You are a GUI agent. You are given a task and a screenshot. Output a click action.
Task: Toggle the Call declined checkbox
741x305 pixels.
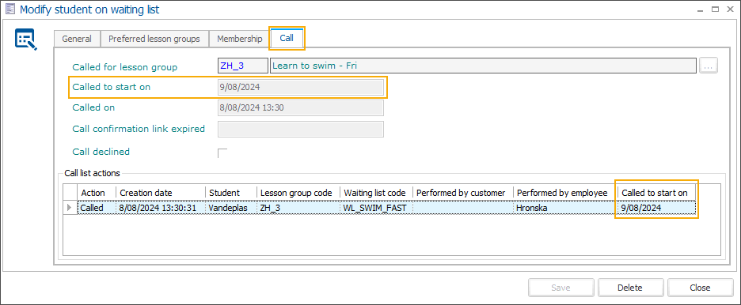tap(222, 152)
